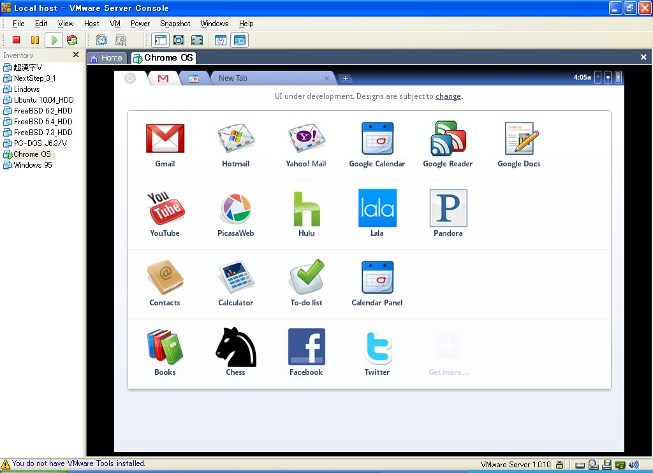This screenshot has height=473, width=653.
Task: Open the To-do list app
Action: (x=307, y=277)
